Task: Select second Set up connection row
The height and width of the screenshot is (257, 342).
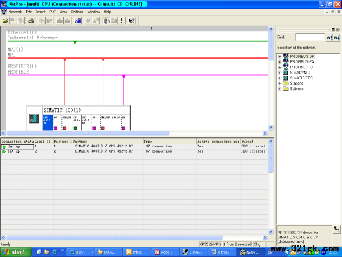Action: [x=133, y=151]
